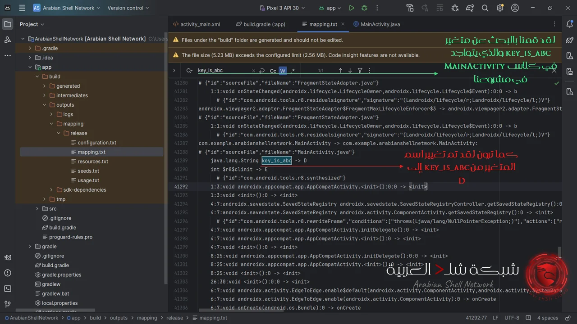Open the Terminal tool window
This screenshot has height=324, width=577.
coord(8,288)
